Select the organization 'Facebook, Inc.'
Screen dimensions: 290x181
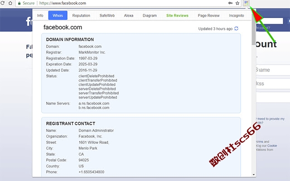[x=90, y=137]
